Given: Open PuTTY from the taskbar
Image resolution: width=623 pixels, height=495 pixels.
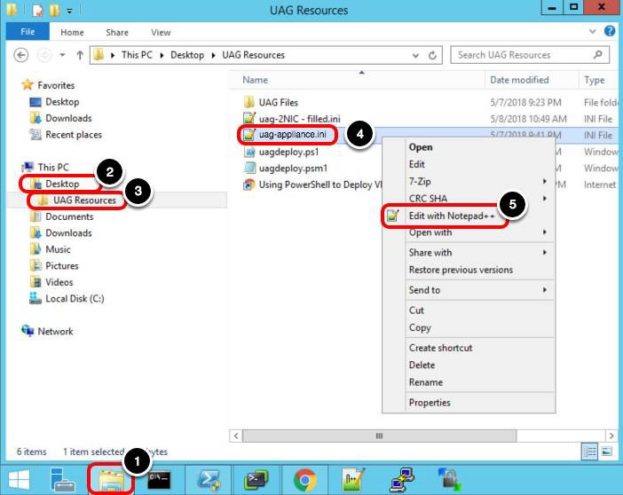Looking at the screenshot, I should tap(402, 480).
